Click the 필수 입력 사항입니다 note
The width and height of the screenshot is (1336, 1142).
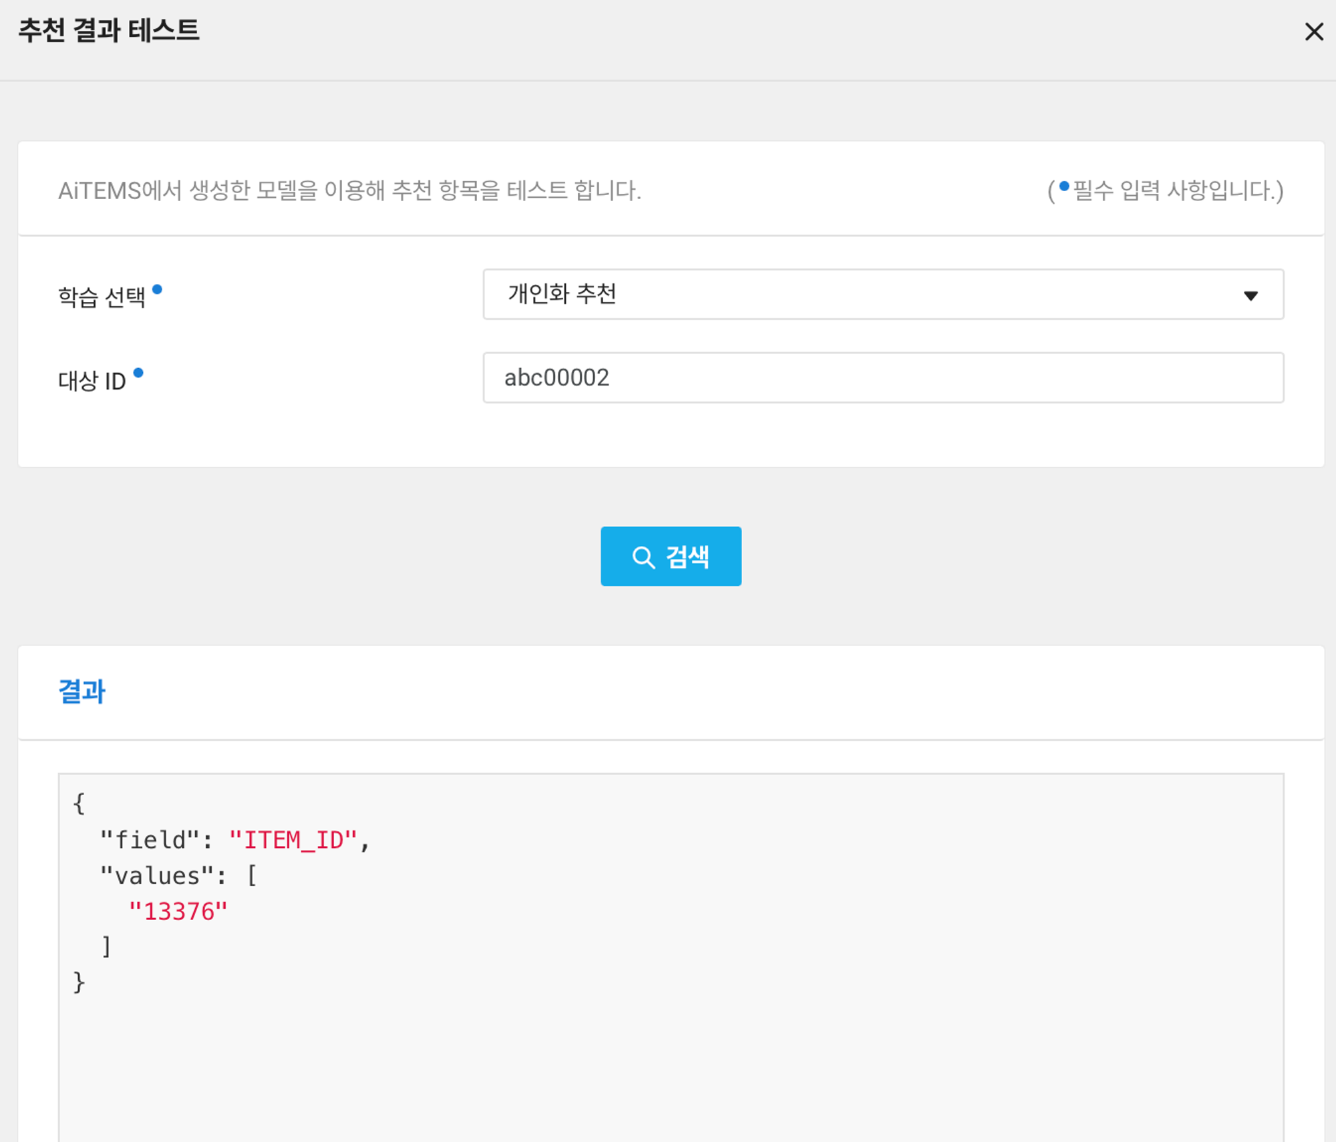pos(1176,190)
